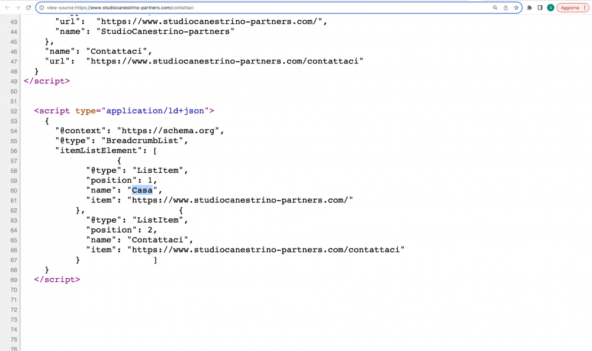This screenshot has height=351, width=592.
Task: Open the Extensions puzzle-piece icon
Action: pos(529,8)
